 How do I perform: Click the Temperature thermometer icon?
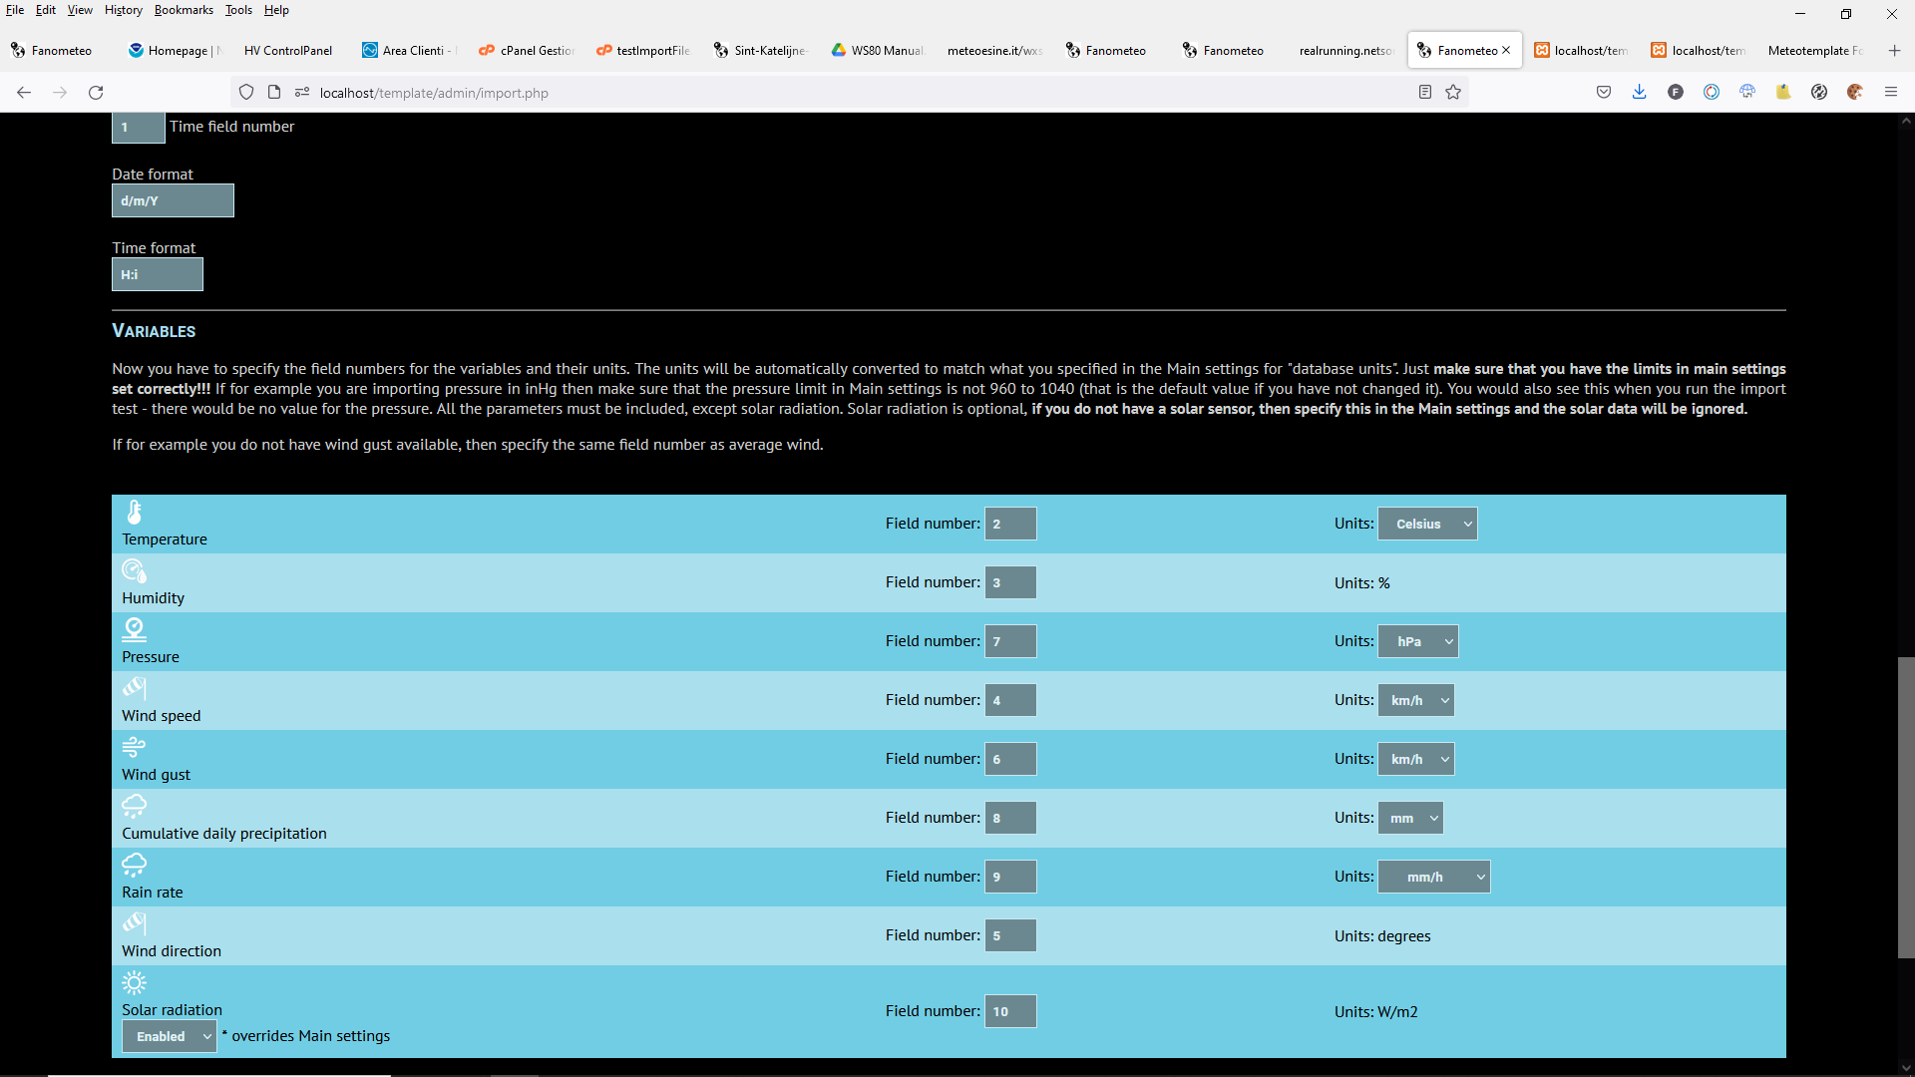135,512
